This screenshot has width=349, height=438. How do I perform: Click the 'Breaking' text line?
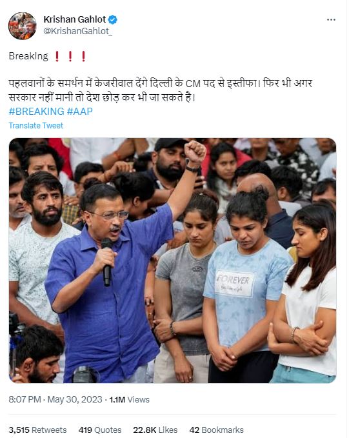pos(28,56)
